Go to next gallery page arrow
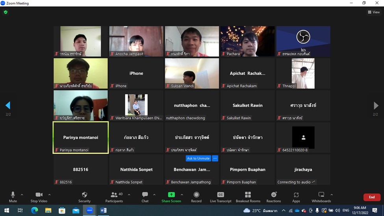384x216 pixels. coord(376,106)
